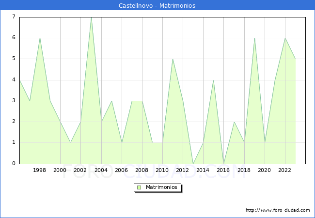Click the 2000 x-axis label
The image size is (315, 218).
[60, 170]
